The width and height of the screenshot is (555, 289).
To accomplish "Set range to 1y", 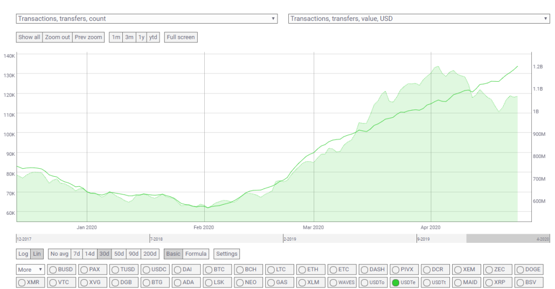I will click(x=141, y=37).
